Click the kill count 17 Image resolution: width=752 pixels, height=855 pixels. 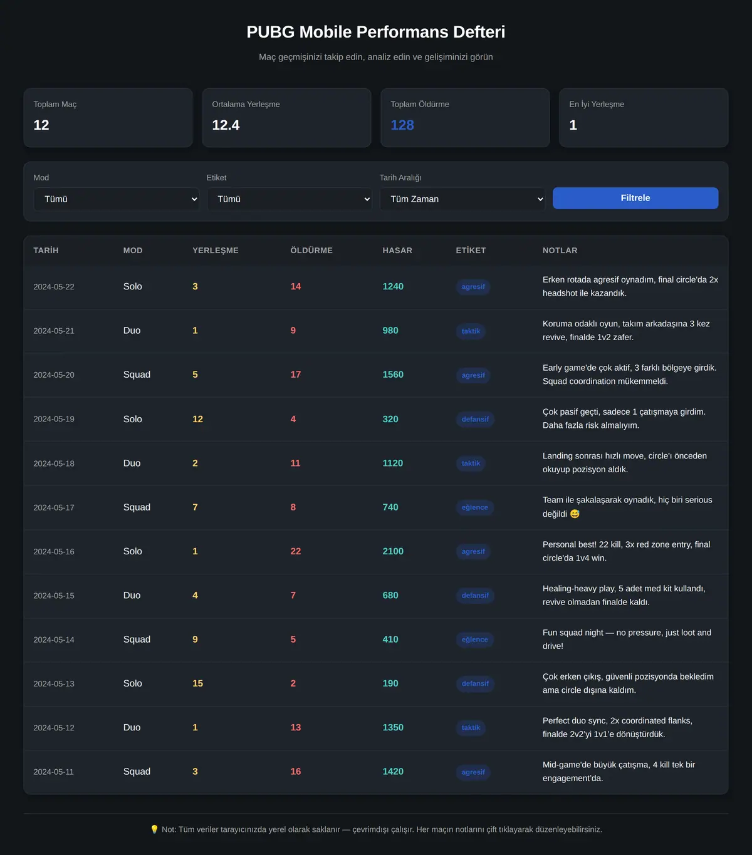[296, 375]
